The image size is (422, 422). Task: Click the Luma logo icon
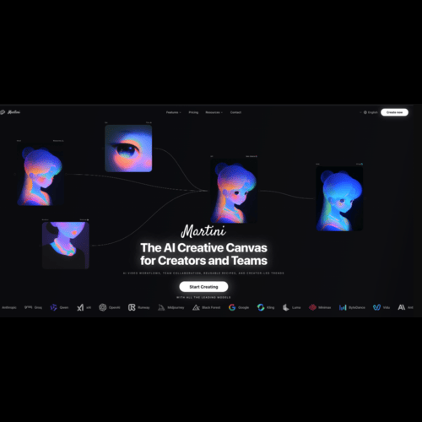[x=286, y=307]
